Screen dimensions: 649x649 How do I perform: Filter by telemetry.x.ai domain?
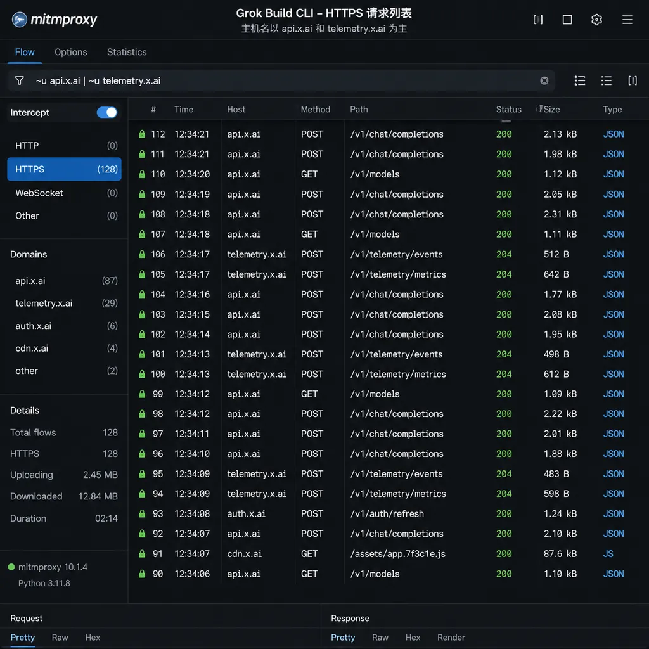(x=64, y=304)
